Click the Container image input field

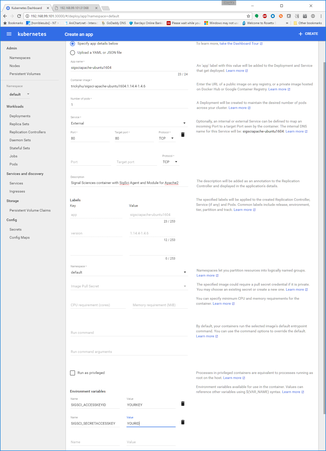[x=129, y=86]
